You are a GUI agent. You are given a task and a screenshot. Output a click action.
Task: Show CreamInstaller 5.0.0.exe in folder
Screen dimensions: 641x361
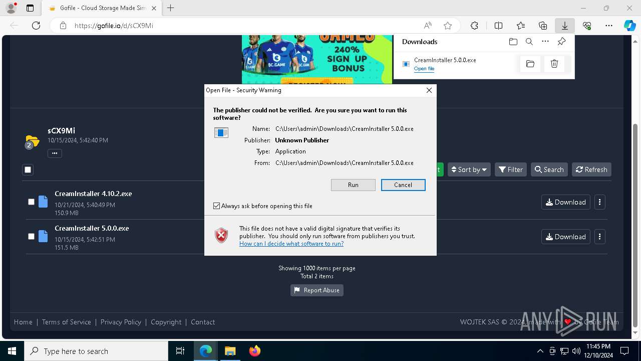pos(530,64)
